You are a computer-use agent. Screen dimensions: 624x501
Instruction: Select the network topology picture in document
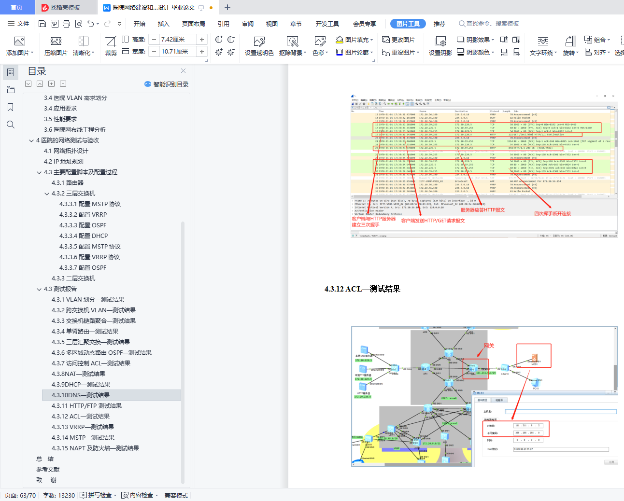click(x=484, y=397)
